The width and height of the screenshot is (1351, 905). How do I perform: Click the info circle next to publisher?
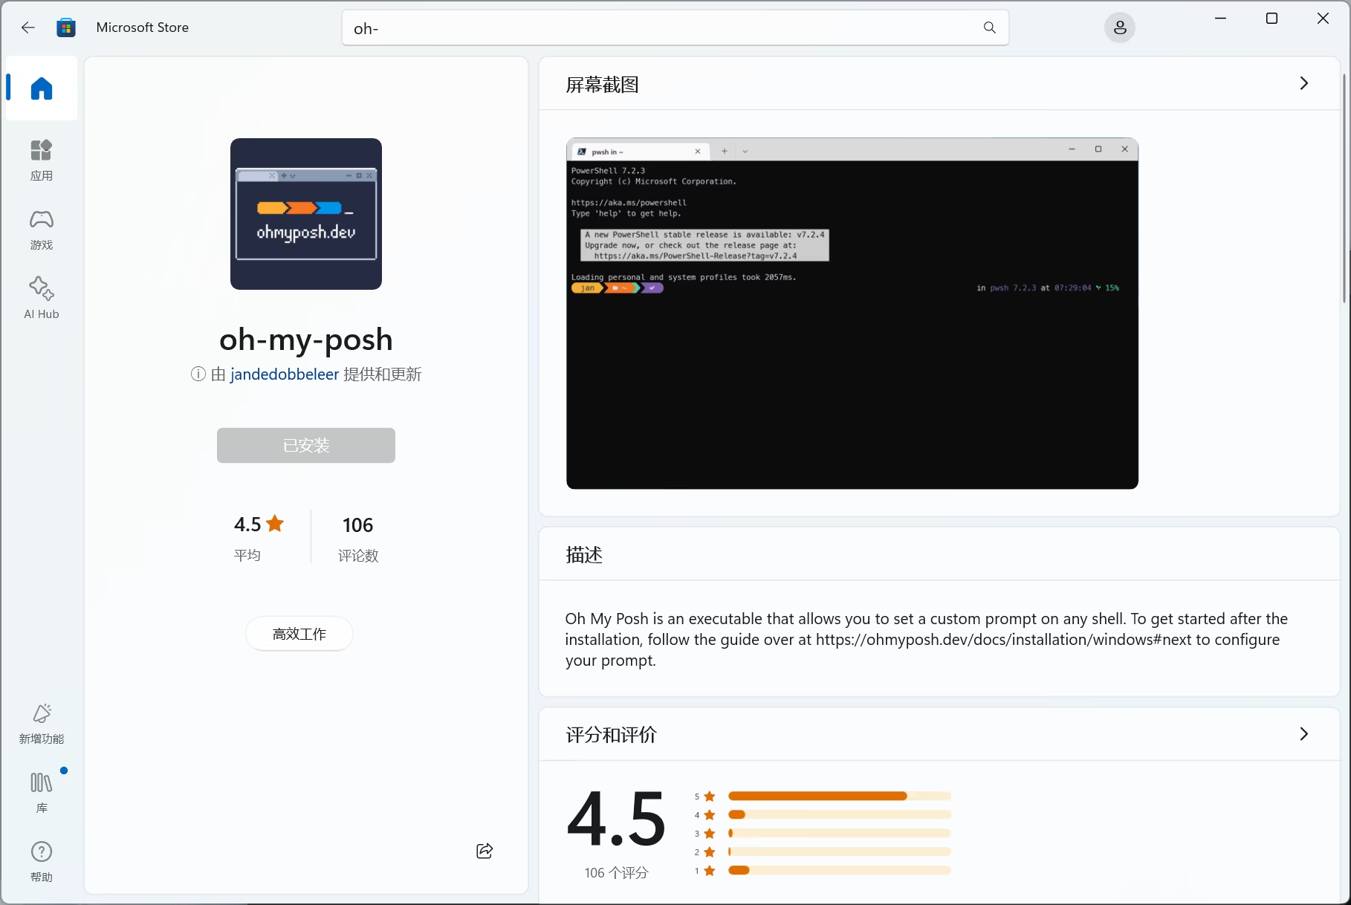tap(197, 374)
